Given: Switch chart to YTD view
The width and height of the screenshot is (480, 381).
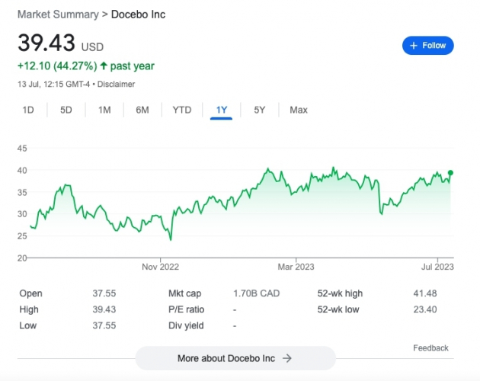Looking at the screenshot, I should coord(182,110).
